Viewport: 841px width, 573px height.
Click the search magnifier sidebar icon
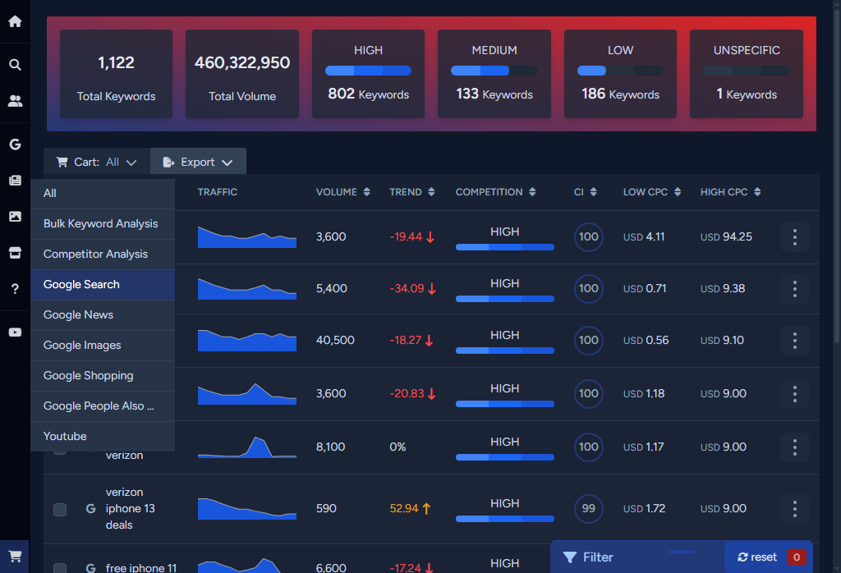click(x=15, y=65)
